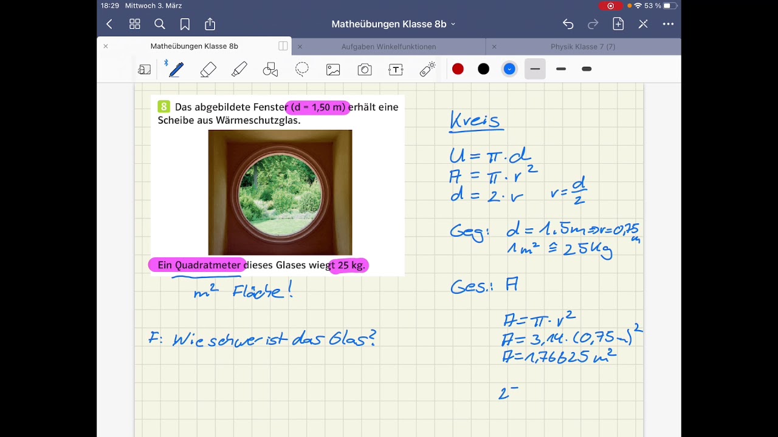
Task: Switch to the Aufgaben Winkelfunktionen tab
Action: [388, 47]
